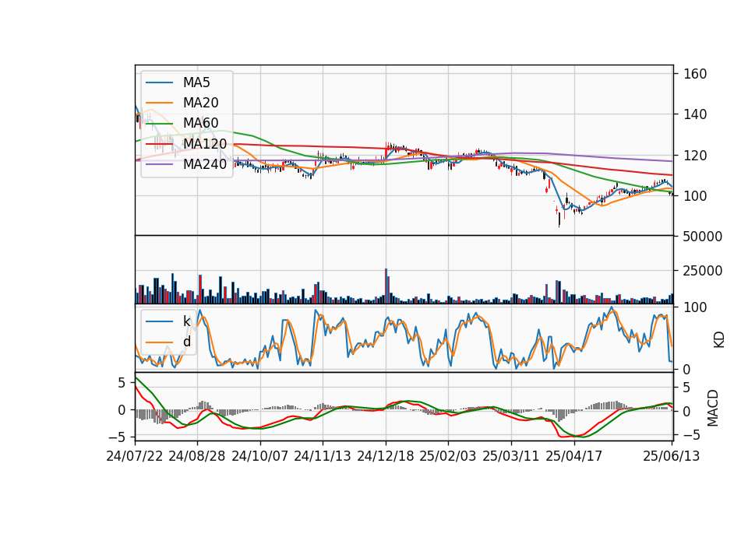Click the blue MA5 legend line swatch
748x537 pixels.
(159, 83)
